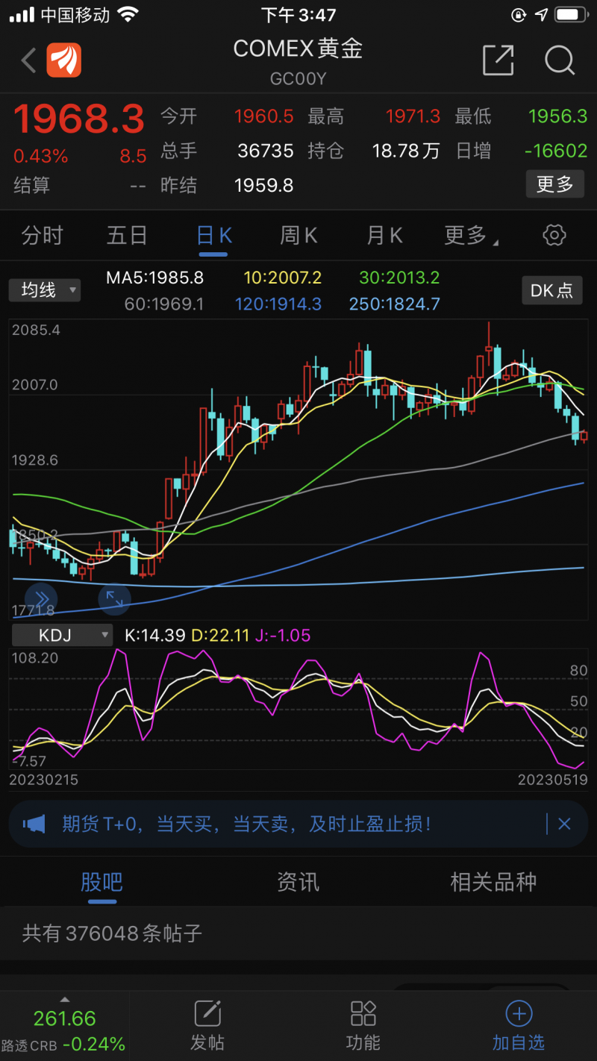Tap the megaphone announcement icon

[34, 824]
